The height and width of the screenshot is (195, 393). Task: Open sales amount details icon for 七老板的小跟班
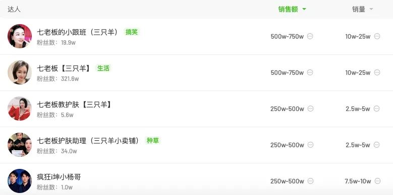[310, 36]
